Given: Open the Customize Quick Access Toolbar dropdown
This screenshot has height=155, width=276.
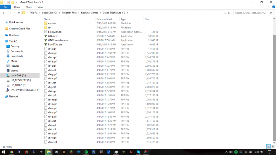Looking at the screenshot, I should point(16,2).
